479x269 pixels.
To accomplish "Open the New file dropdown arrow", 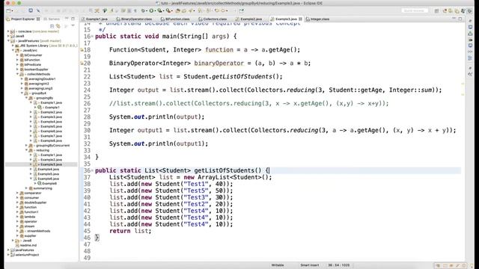I will (12, 10).
